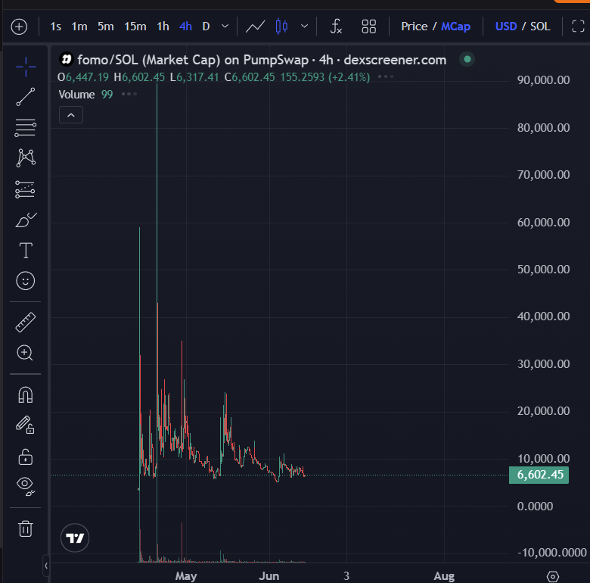
Task: Switch chart to MCap mode
Action: pyautogui.click(x=455, y=26)
